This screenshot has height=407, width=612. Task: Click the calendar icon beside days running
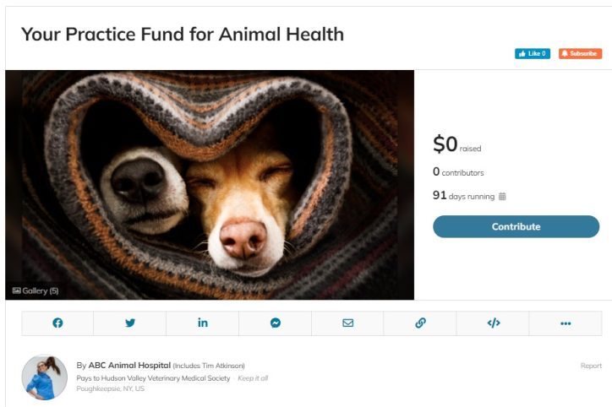pos(502,196)
